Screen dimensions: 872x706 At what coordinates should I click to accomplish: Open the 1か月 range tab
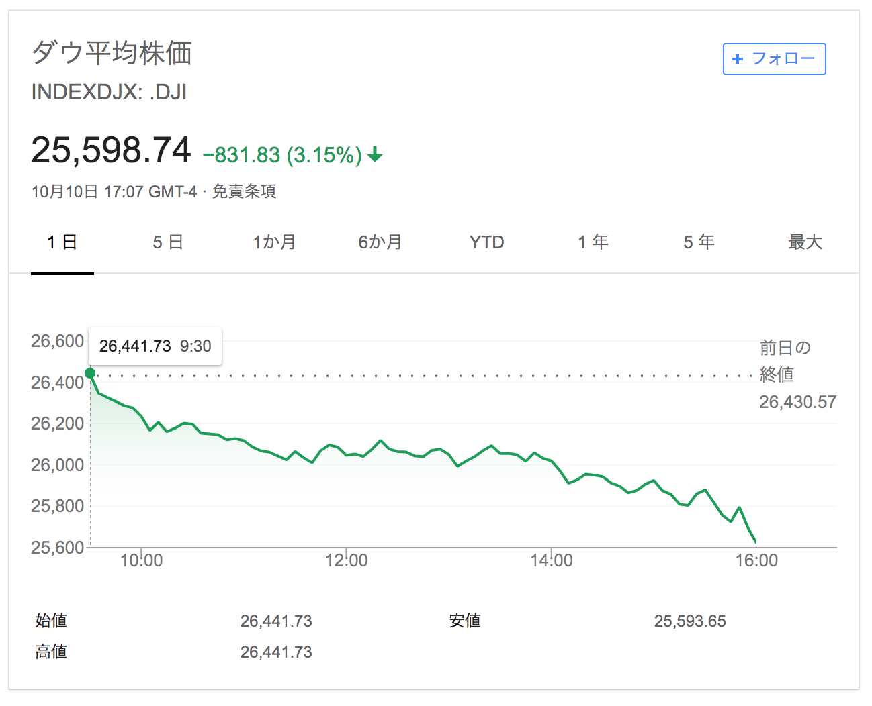pos(274,242)
